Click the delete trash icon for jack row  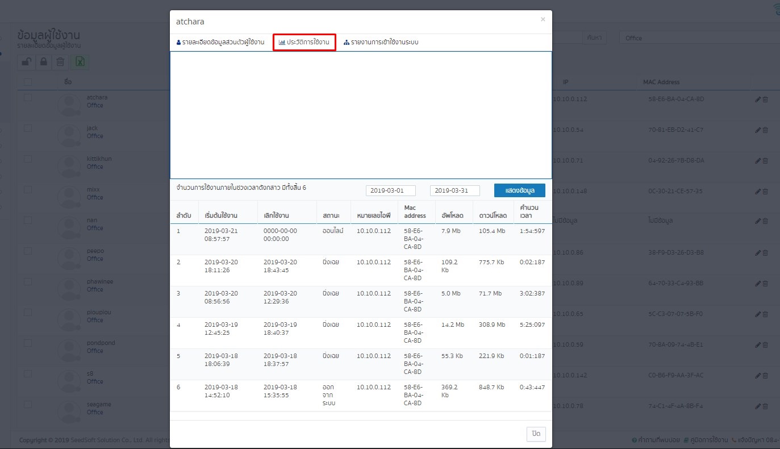pyautogui.click(x=765, y=130)
